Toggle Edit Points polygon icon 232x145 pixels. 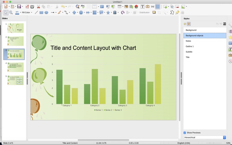[172, 12]
